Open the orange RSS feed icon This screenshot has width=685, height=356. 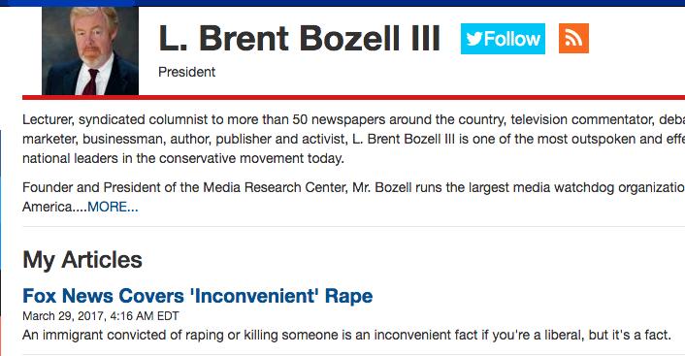coord(573,39)
